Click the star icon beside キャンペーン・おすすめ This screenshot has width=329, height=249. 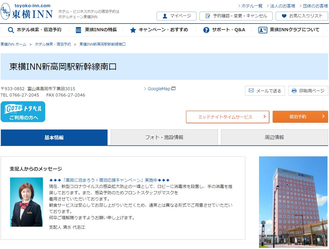pyautogui.click(x=133, y=30)
